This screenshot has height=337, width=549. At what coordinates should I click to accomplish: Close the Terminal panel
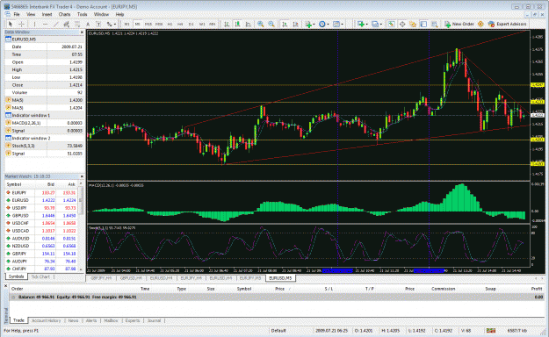[x=6, y=286]
